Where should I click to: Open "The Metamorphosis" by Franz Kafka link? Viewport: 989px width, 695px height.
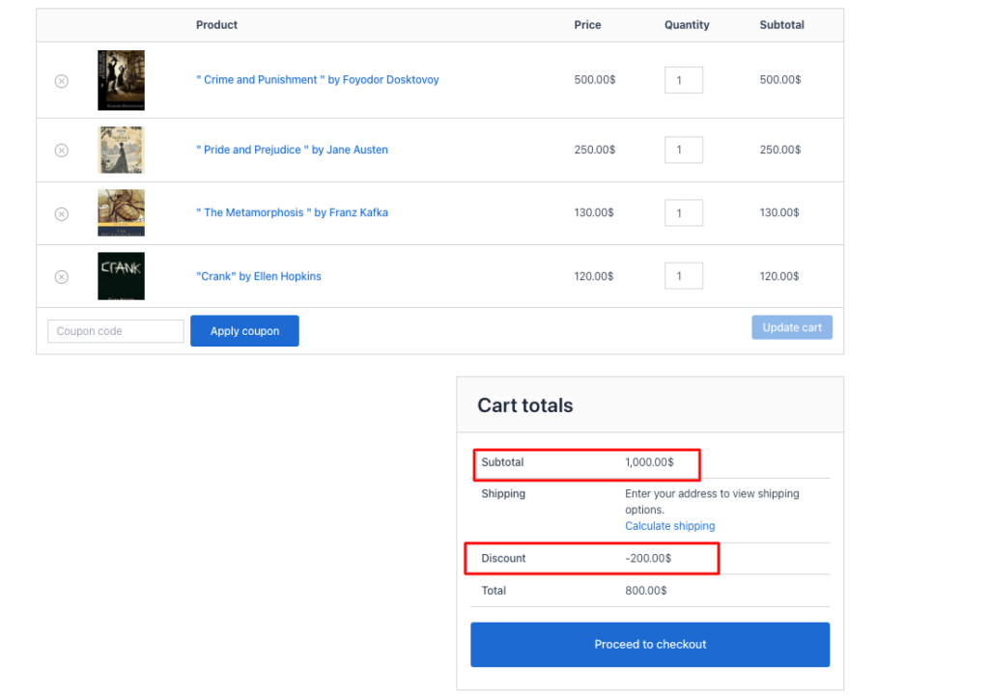pyautogui.click(x=292, y=212)
